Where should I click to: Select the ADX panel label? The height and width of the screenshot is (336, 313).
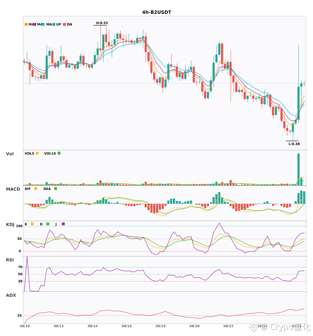[11, 295]
